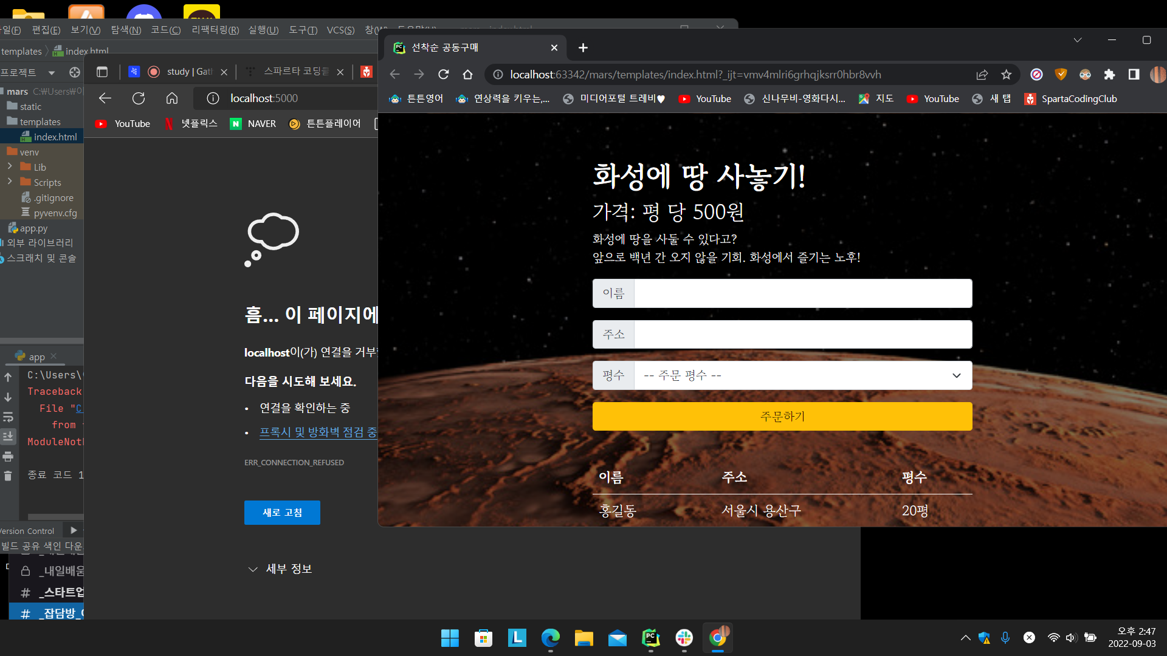The height and width of the screenshot is (656, 1167).
Task: Open the Chrome tab search chevron
Action: coord(1078,40)
